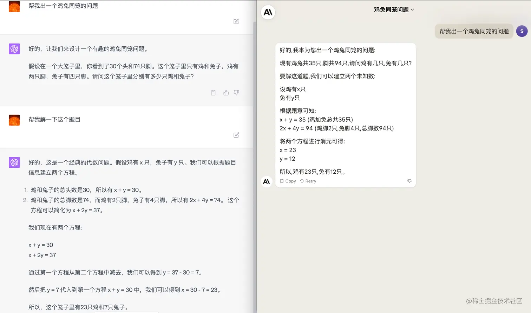This screenshot has width=531, height=313.
Task: Click the text 所以，这个笼子里有23只鸡和7只兔子。
Action: [x=79, y=307]
